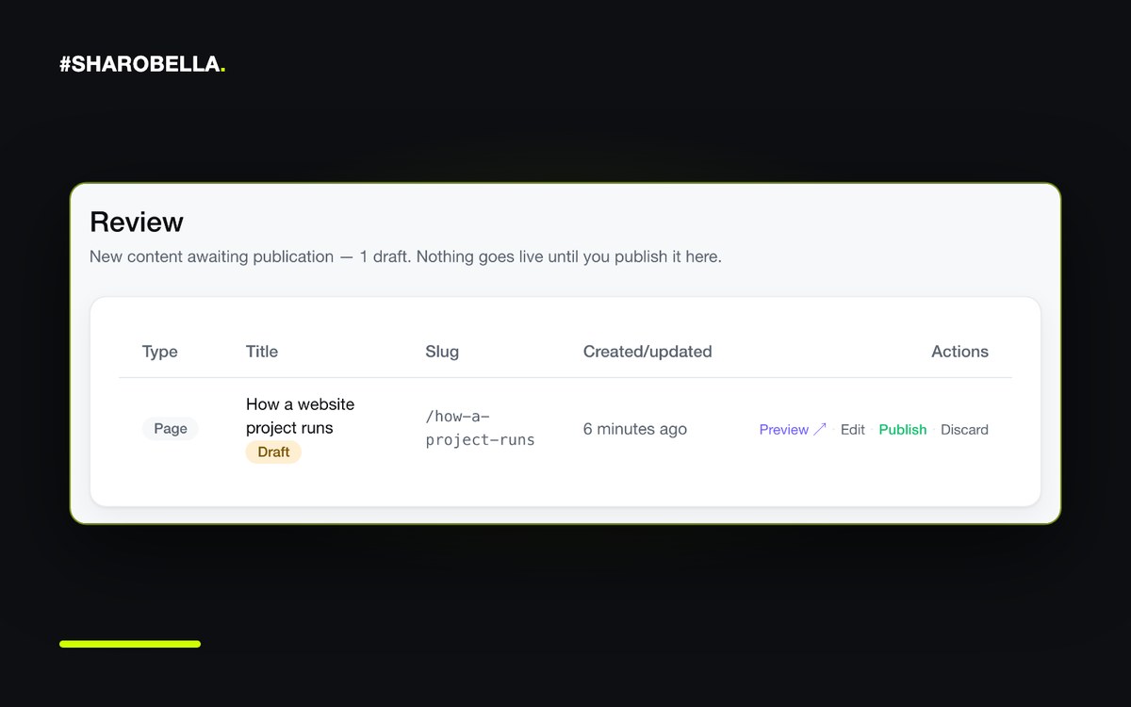1131x707 pixels.
Task: Click the slug /how-a-project-runs
Action: point(481,428)
